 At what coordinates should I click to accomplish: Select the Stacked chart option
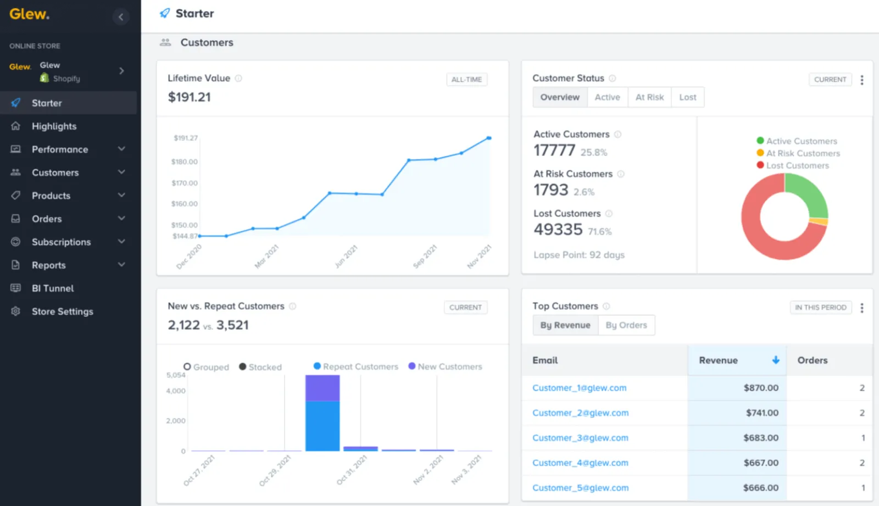(x=260, y=367)
